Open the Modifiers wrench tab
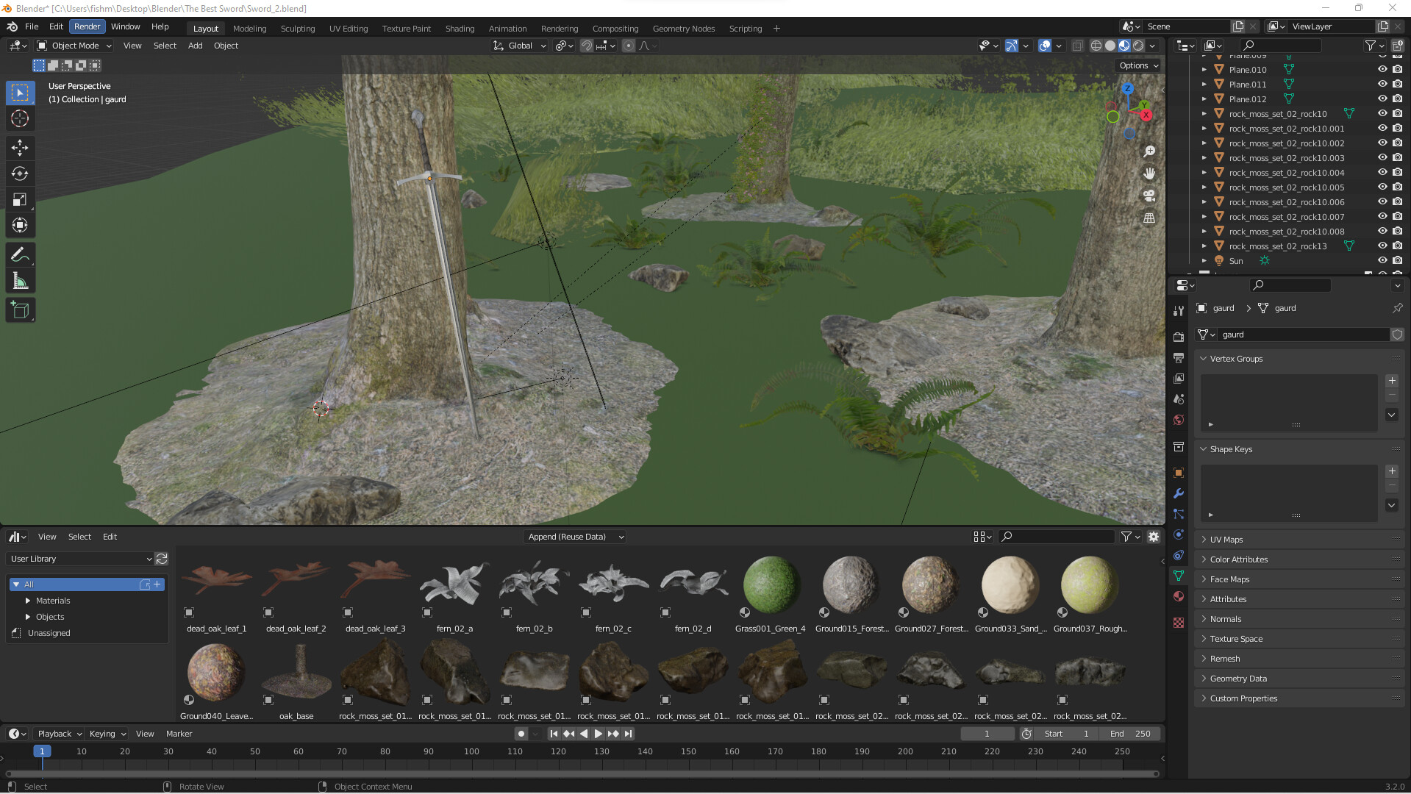Viewport: 1411px width, 794px height. point(1179,493)
